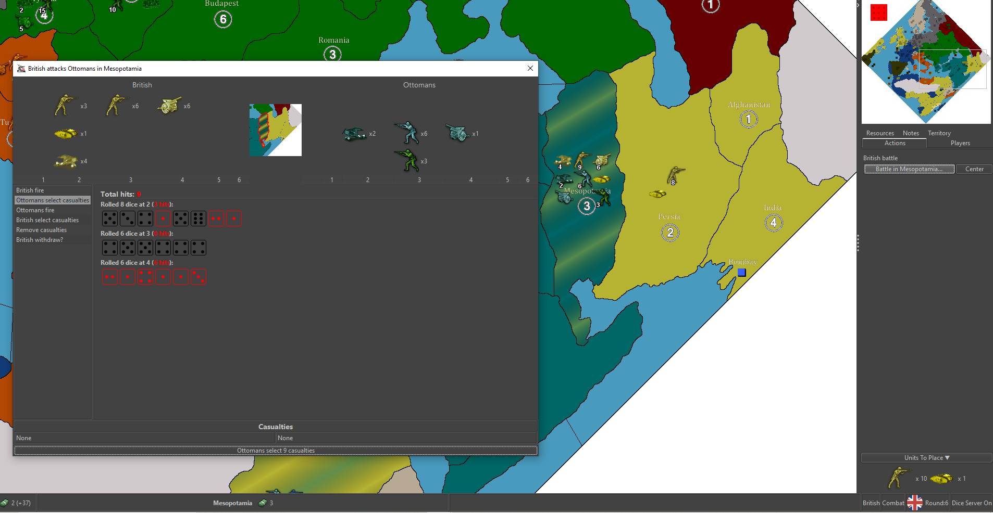Viewport: 993px width, 513px height.
Task: Click the British tank unit in battle panel
Action: [x=65, y=134]
